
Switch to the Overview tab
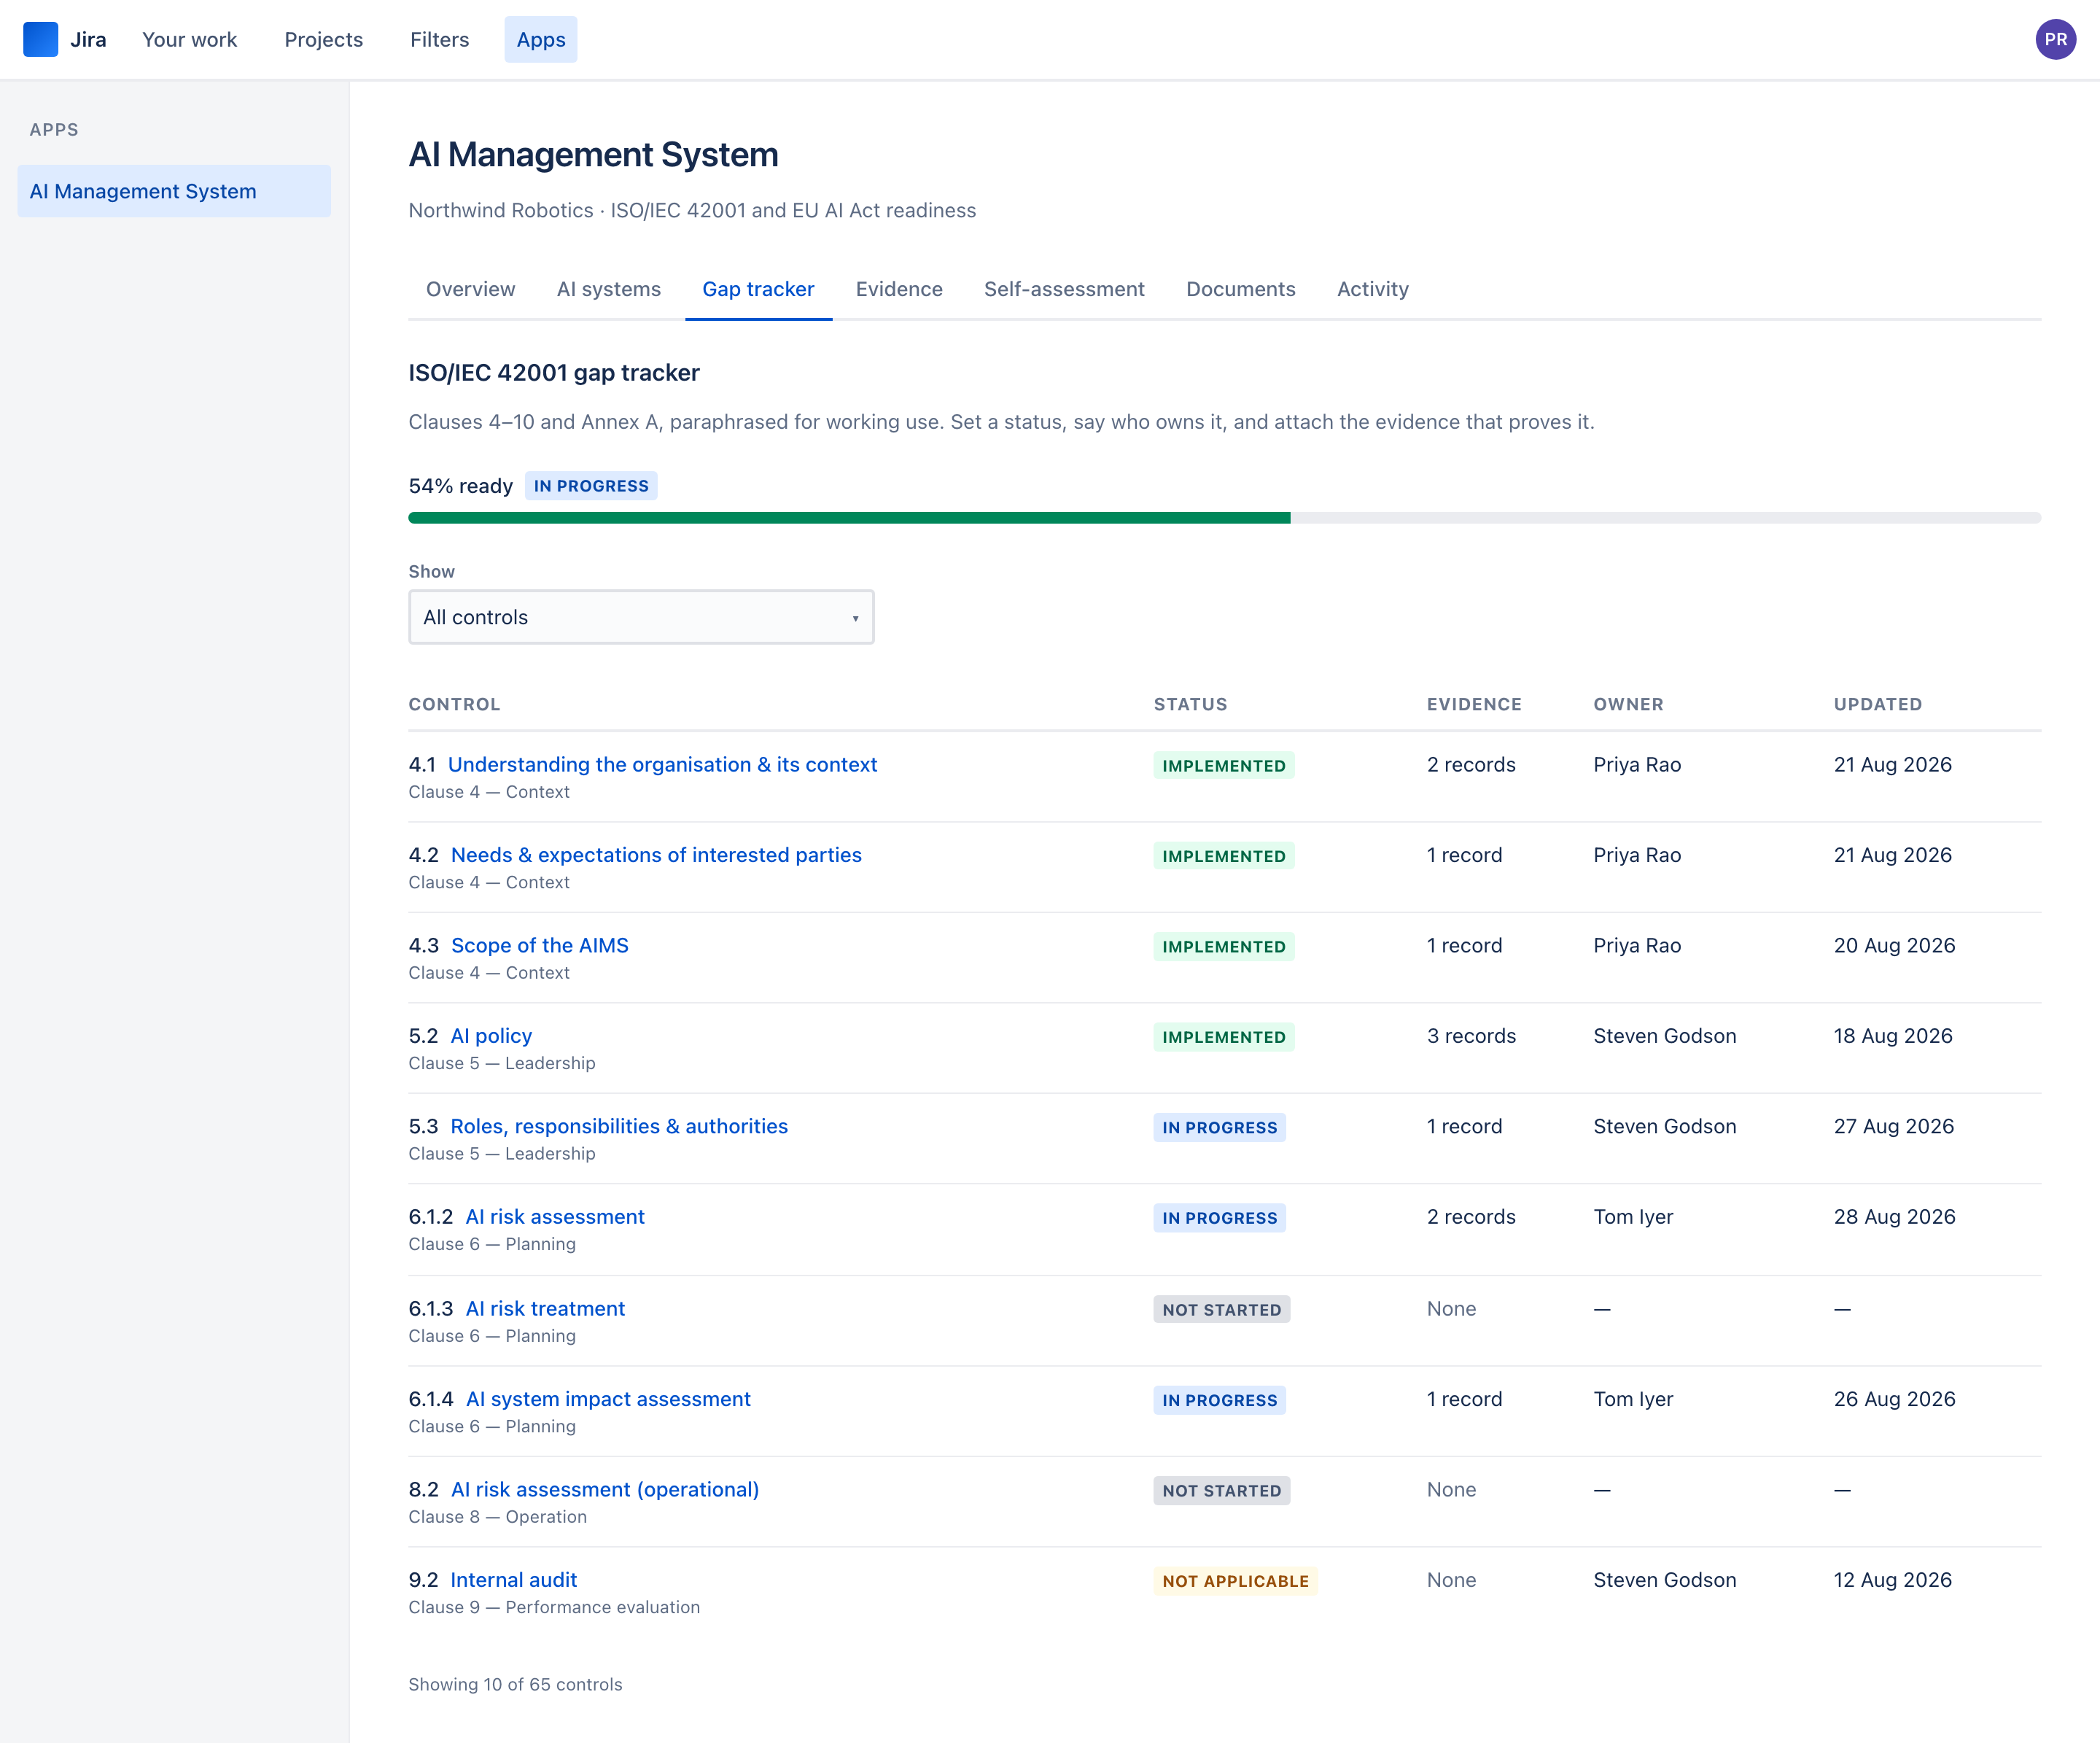click(x=470, y=289)
